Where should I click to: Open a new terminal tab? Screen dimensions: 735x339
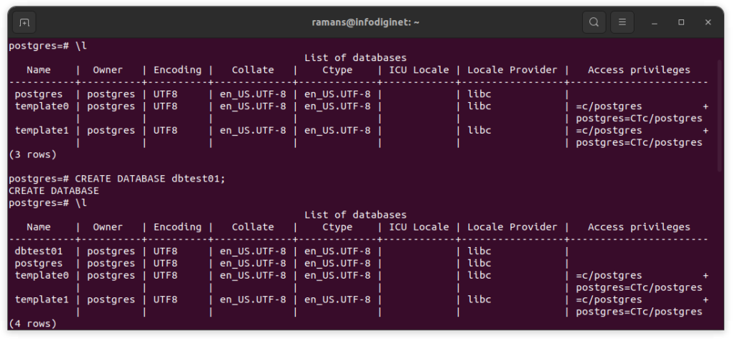(24, 22)
